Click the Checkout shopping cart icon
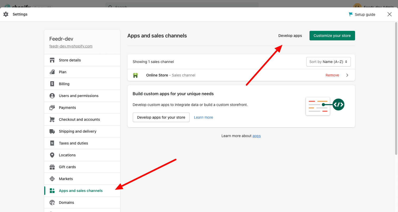The height and width of the screenshot is (212, 398). [52, 119]
